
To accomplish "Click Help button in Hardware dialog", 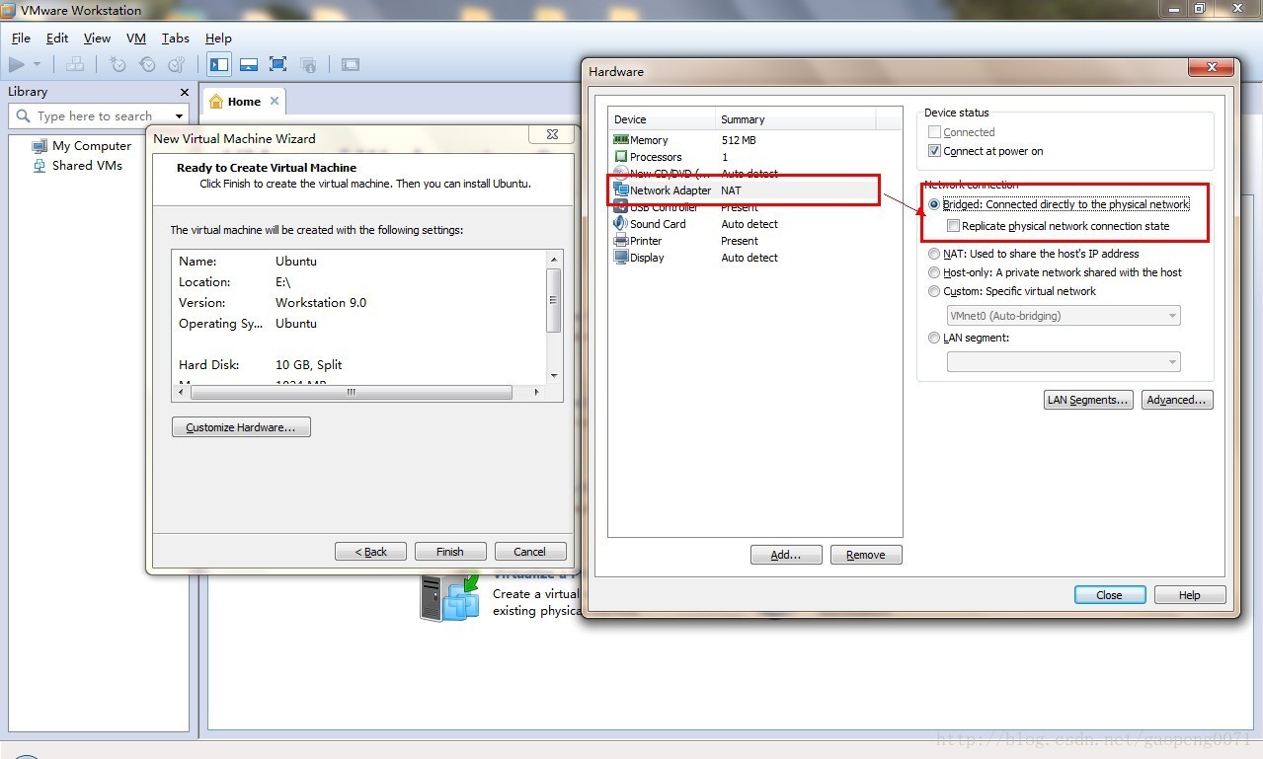I will [x=1190, y=595].
